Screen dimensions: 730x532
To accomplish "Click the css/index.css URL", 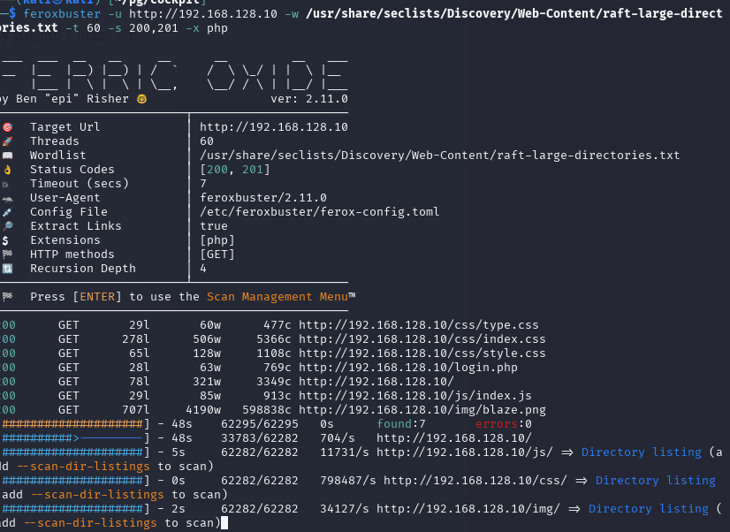I will (x=422, y=338).
